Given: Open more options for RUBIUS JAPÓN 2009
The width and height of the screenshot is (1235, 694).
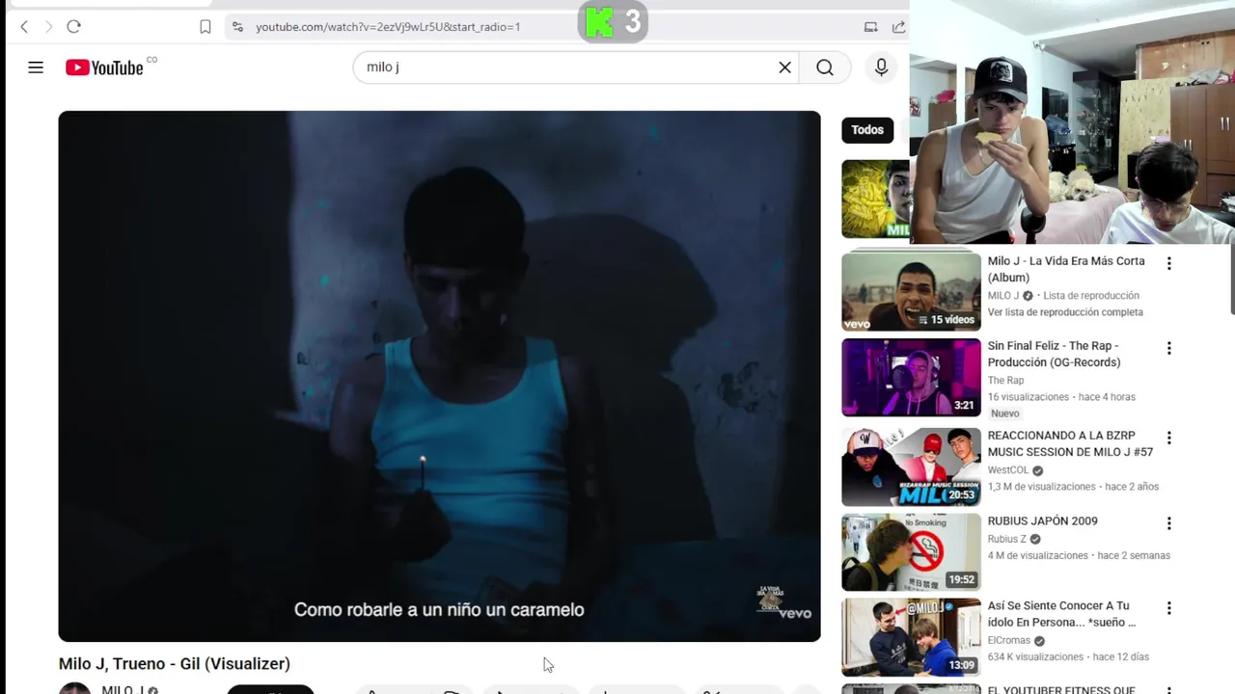Looking at the screenshot, I should (x=1168, y=523).
